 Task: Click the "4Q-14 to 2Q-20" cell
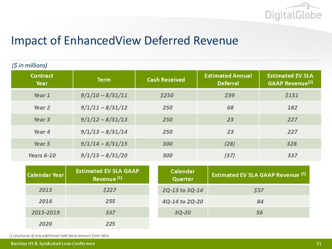pyautogui.click(x=183, y=201)
